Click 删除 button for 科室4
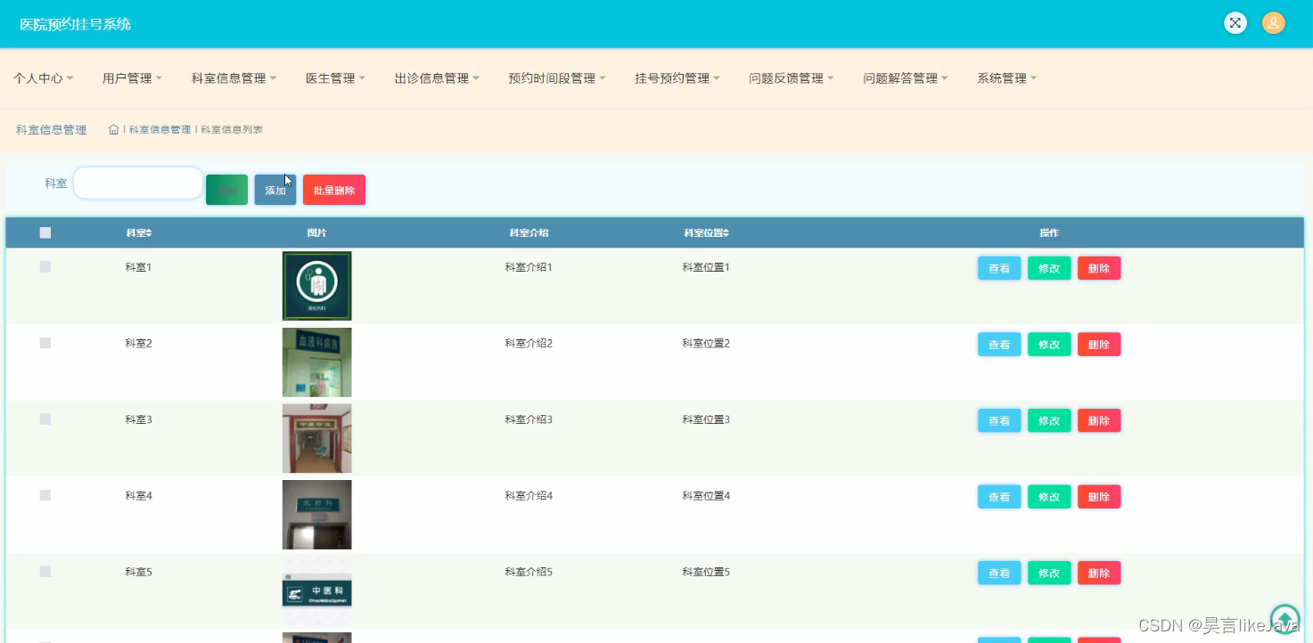 1099,497
